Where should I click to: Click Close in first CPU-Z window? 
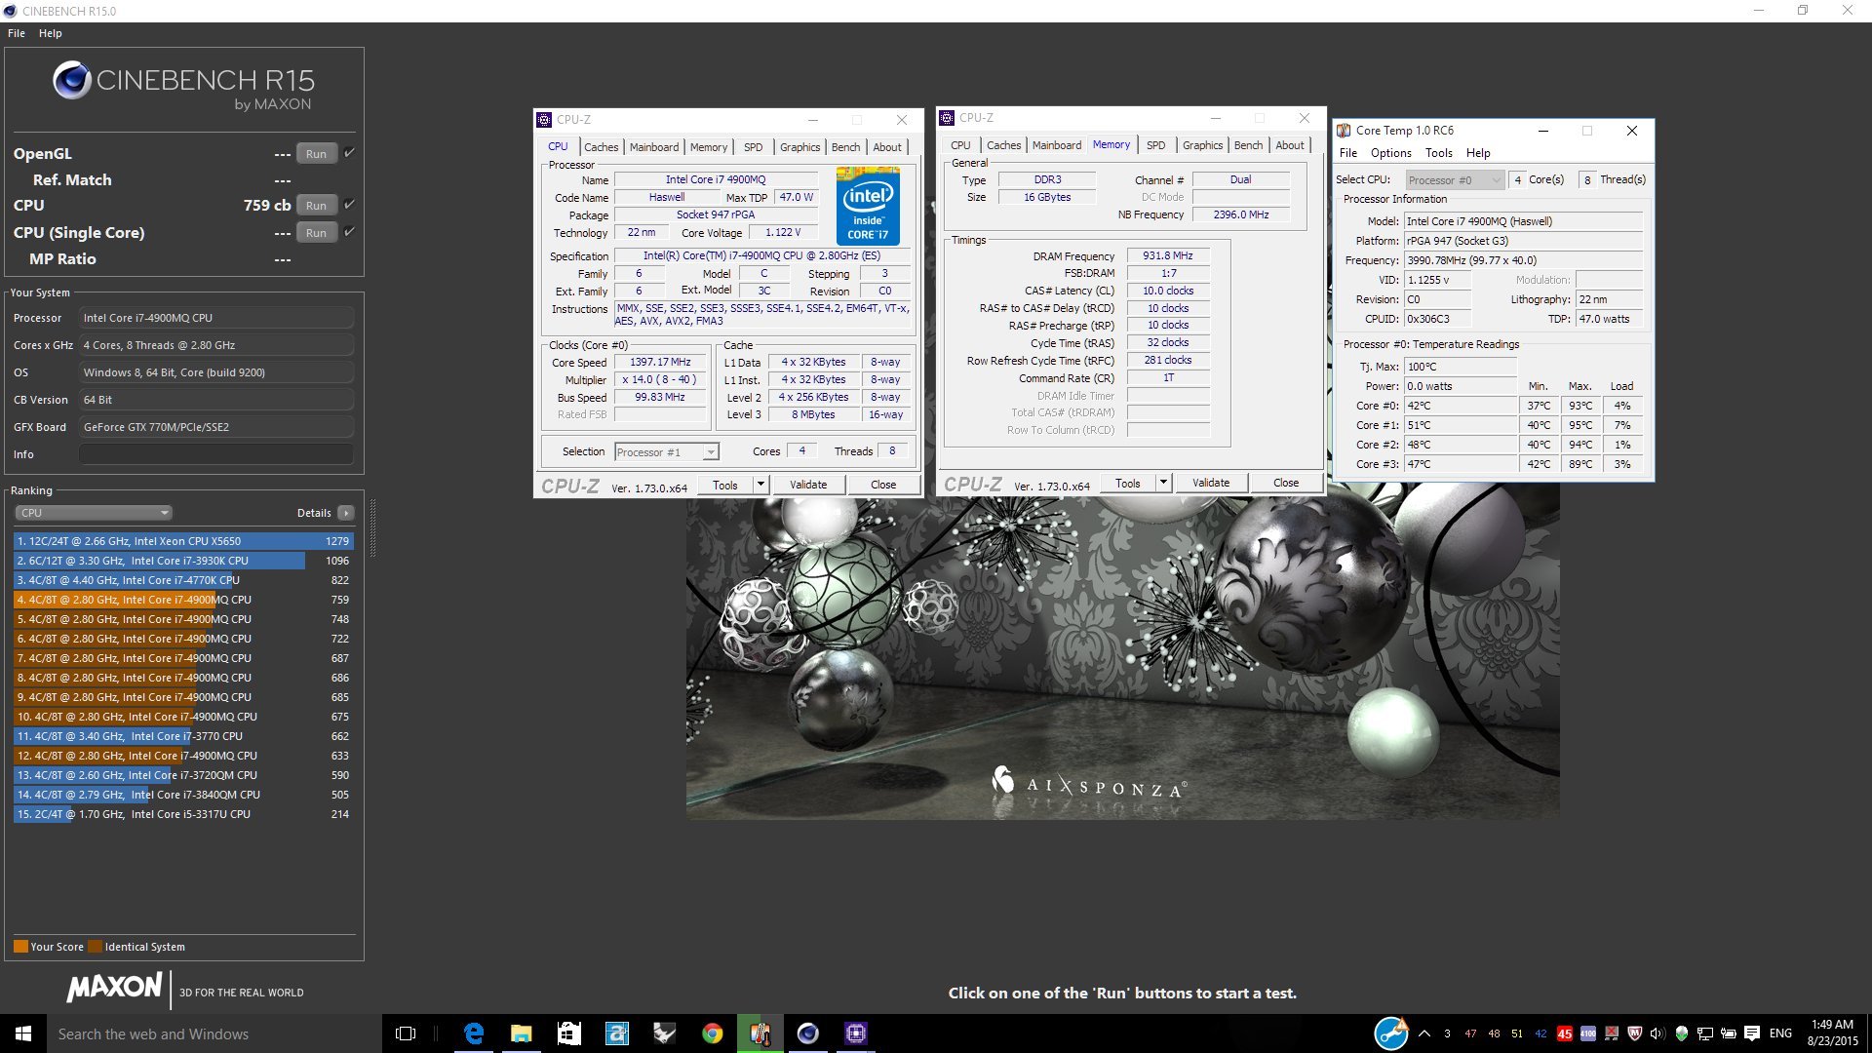883,485
